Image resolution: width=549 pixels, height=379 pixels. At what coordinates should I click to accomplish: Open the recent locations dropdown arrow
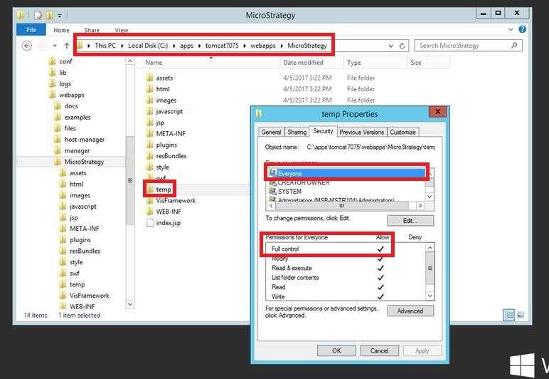(55, 46)
